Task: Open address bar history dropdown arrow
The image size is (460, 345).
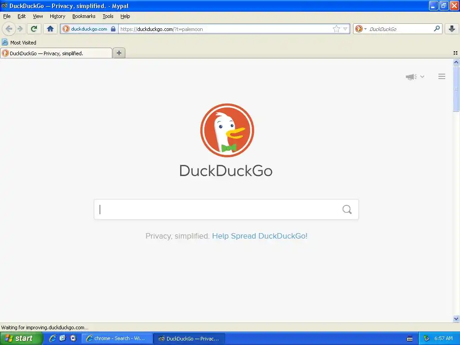Action: 345,29
